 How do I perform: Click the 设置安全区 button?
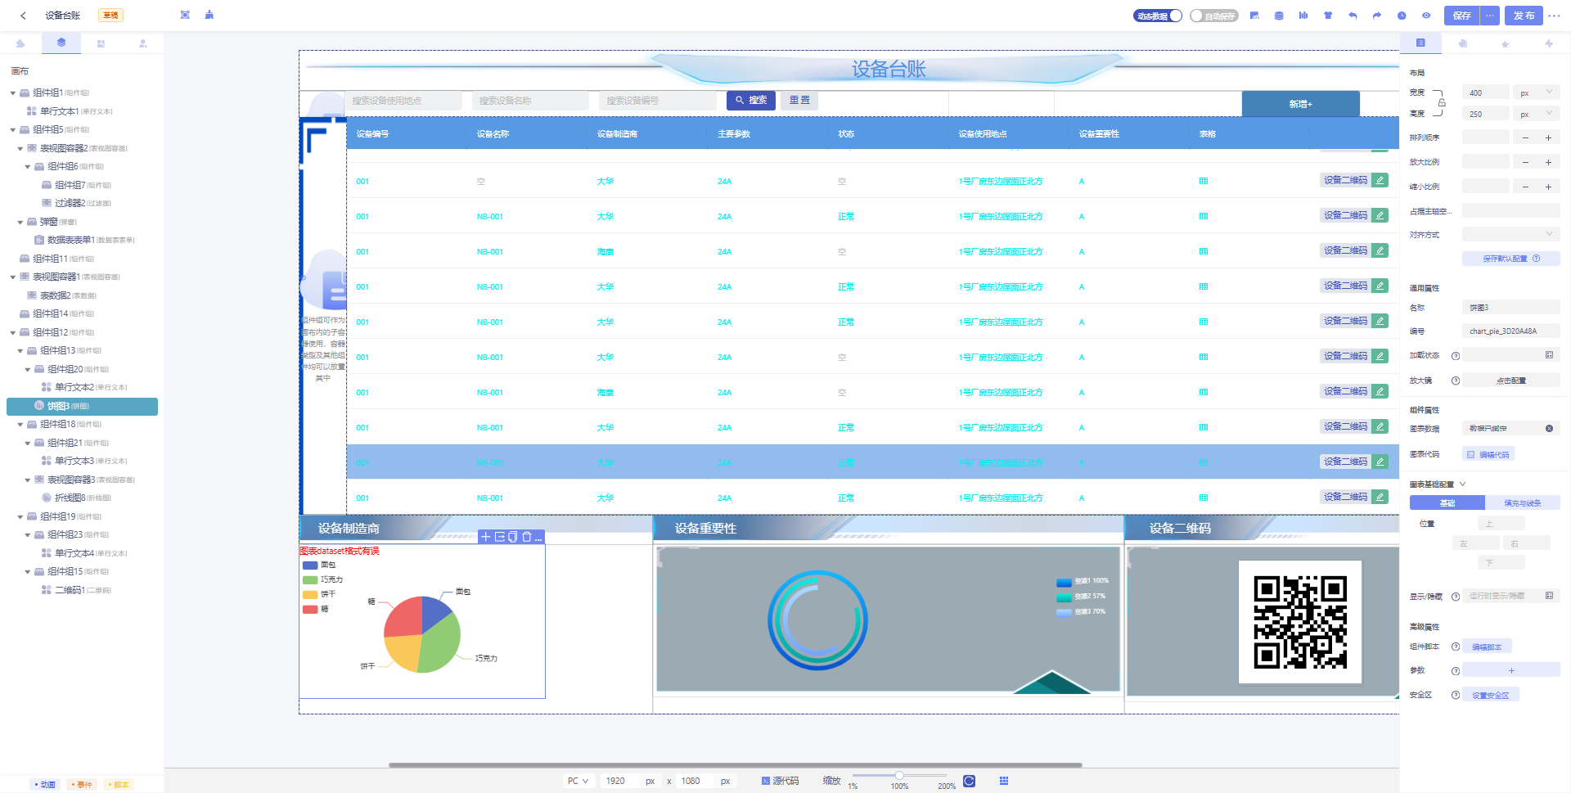[x=1490, y=695]
